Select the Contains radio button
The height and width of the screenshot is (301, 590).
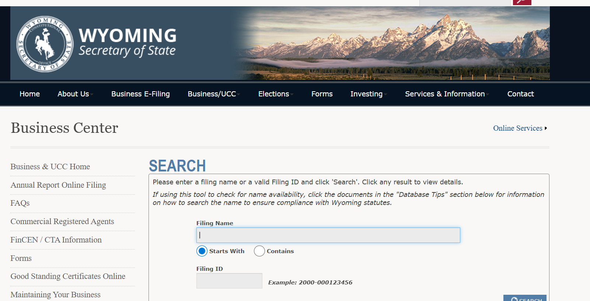[259, 251]
